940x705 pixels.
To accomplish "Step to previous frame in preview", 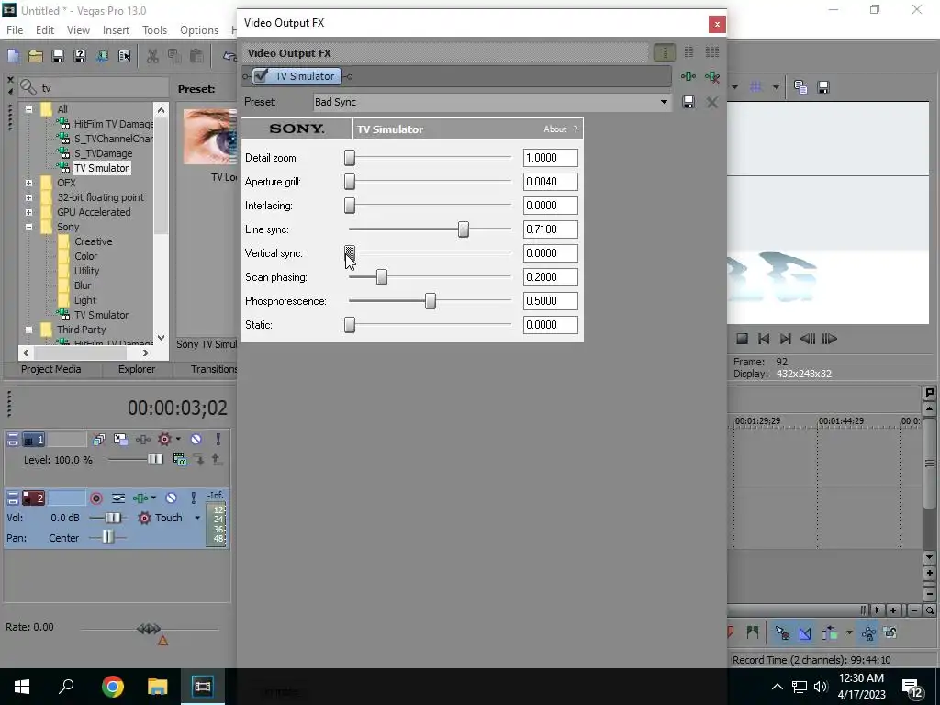I will [808, 339].
